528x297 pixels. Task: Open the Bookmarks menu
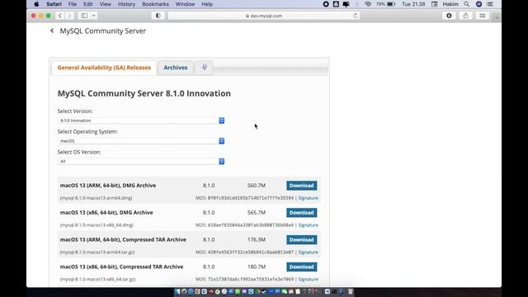coord(155,4)
